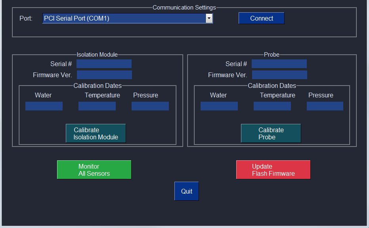Screen dimensions: 369x228
Task: Click the Port label text
Action: click(x=26, y=18)
